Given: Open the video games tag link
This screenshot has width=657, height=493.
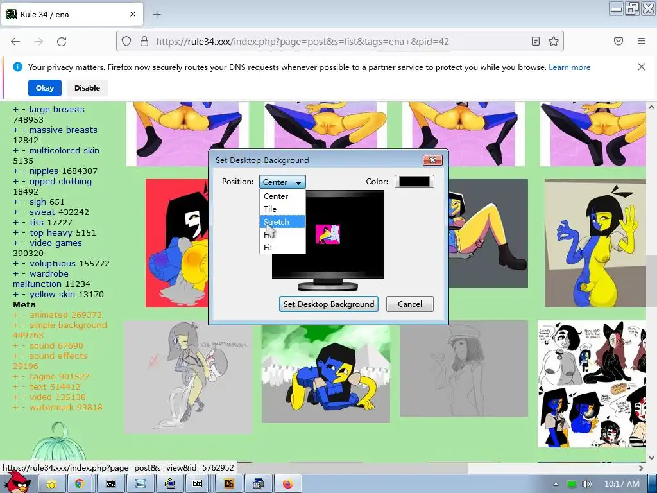Looking at the screenshot, I should click(x=56, y=243).
